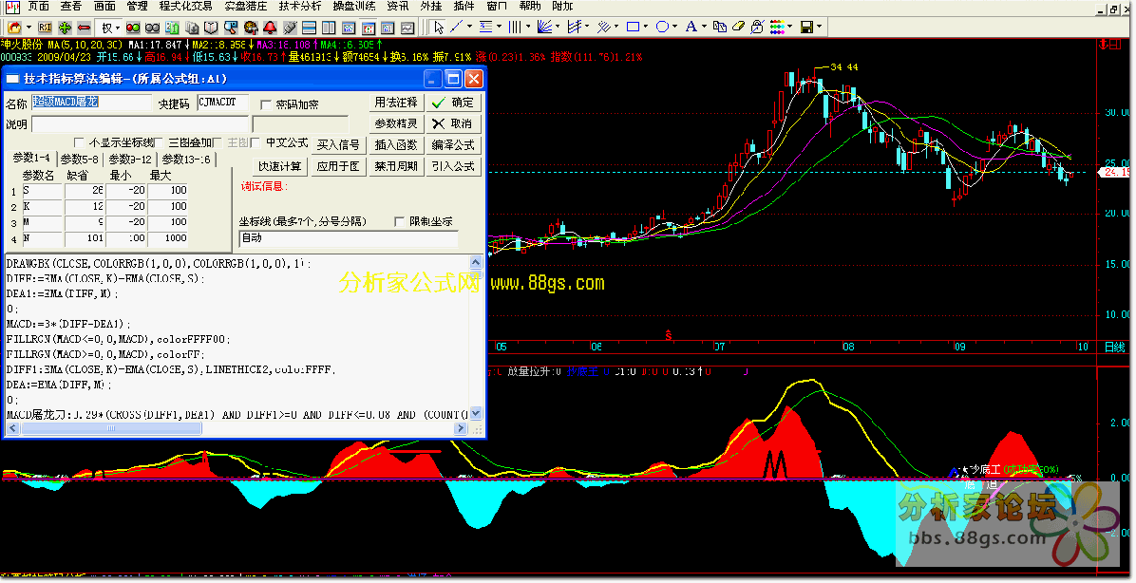Viewport: 1136px width, 583px height.
Task: Click the 编译公式 button
Action: click(453, 145)
